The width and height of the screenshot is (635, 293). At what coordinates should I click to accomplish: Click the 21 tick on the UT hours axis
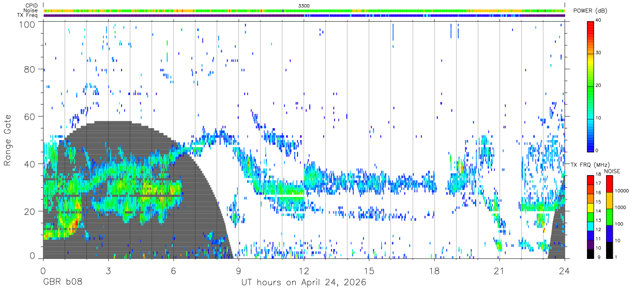tap(500, 270)
